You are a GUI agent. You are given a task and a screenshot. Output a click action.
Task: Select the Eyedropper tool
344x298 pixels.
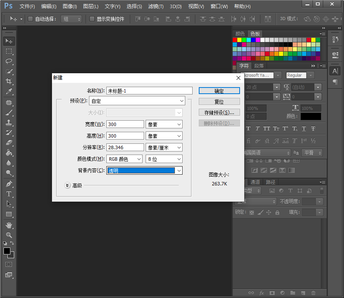click(9, 91)
